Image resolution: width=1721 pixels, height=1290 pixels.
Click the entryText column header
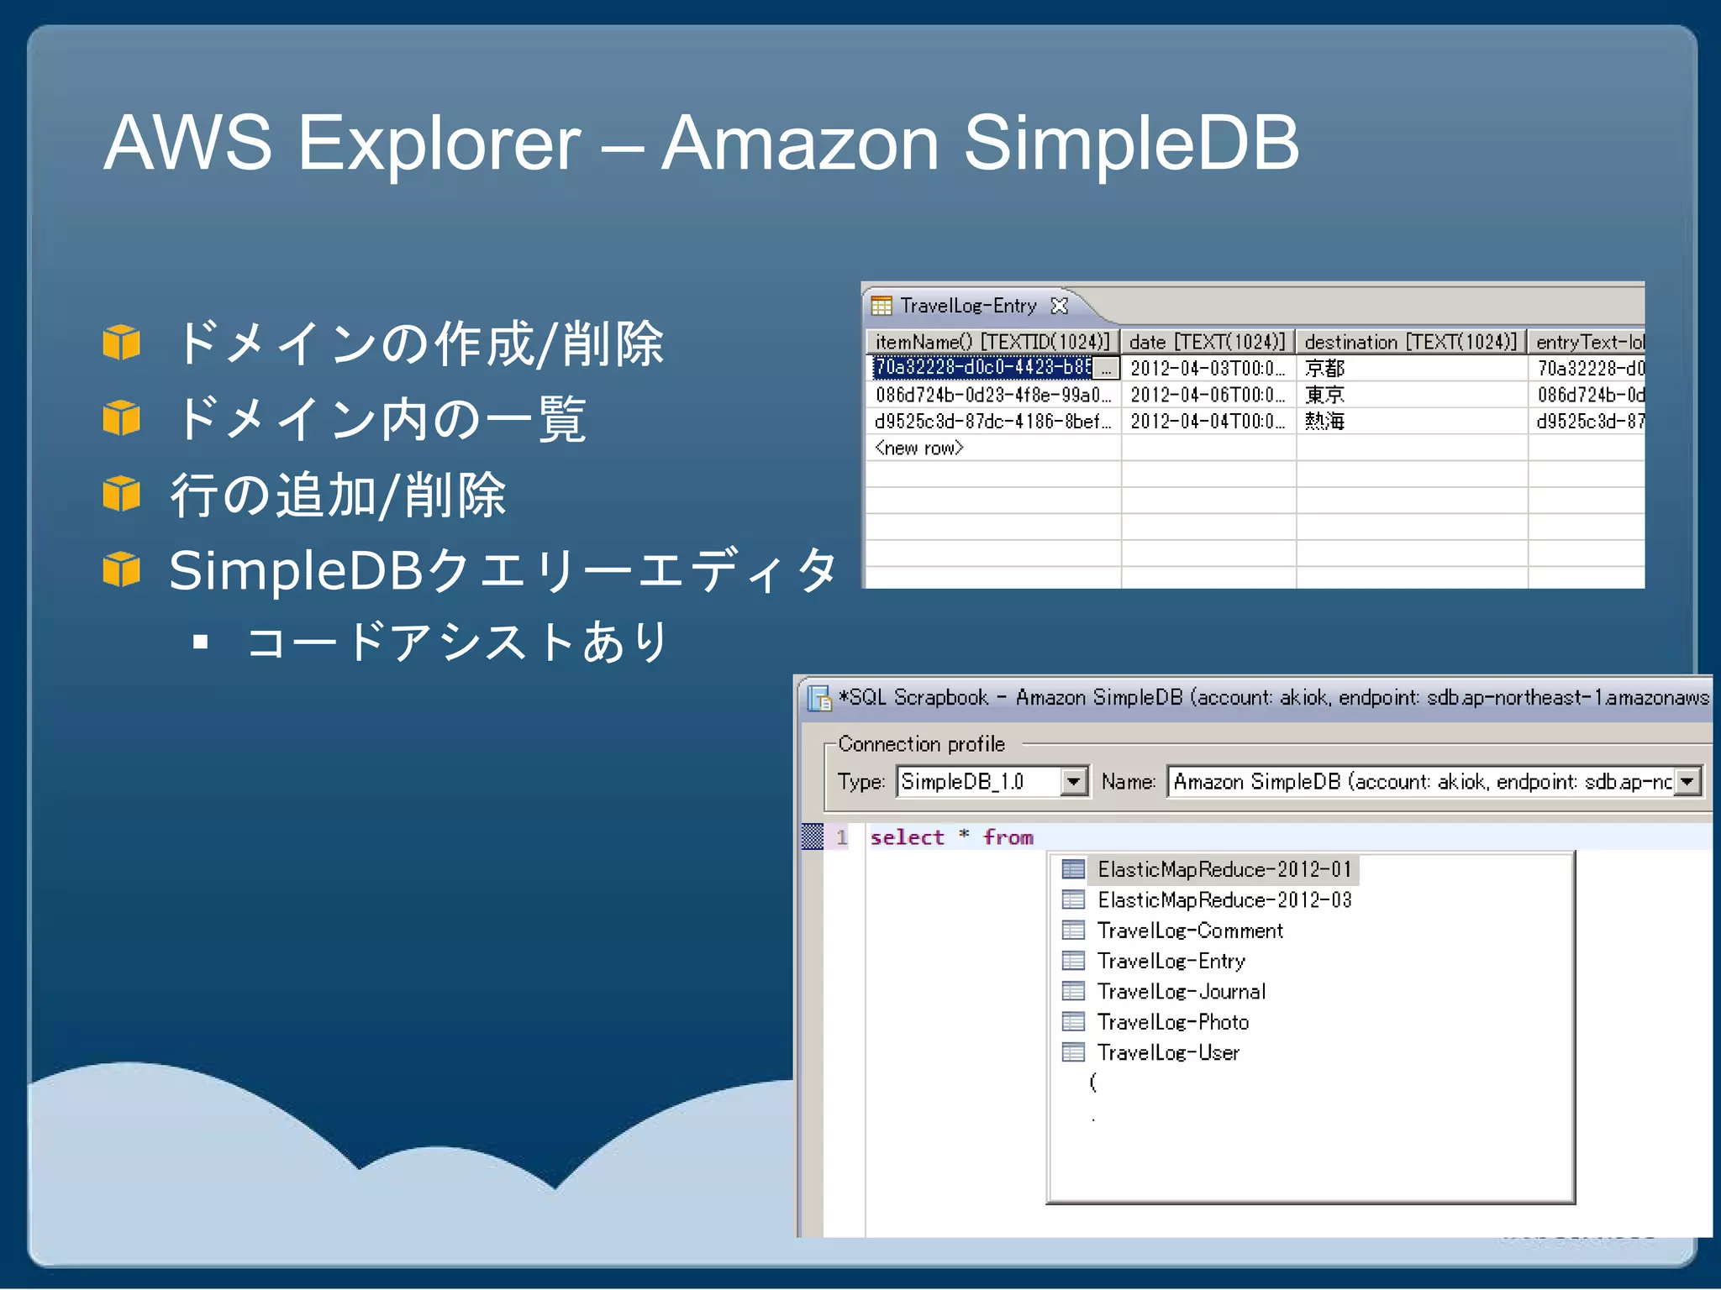[x=1587, y=342]
